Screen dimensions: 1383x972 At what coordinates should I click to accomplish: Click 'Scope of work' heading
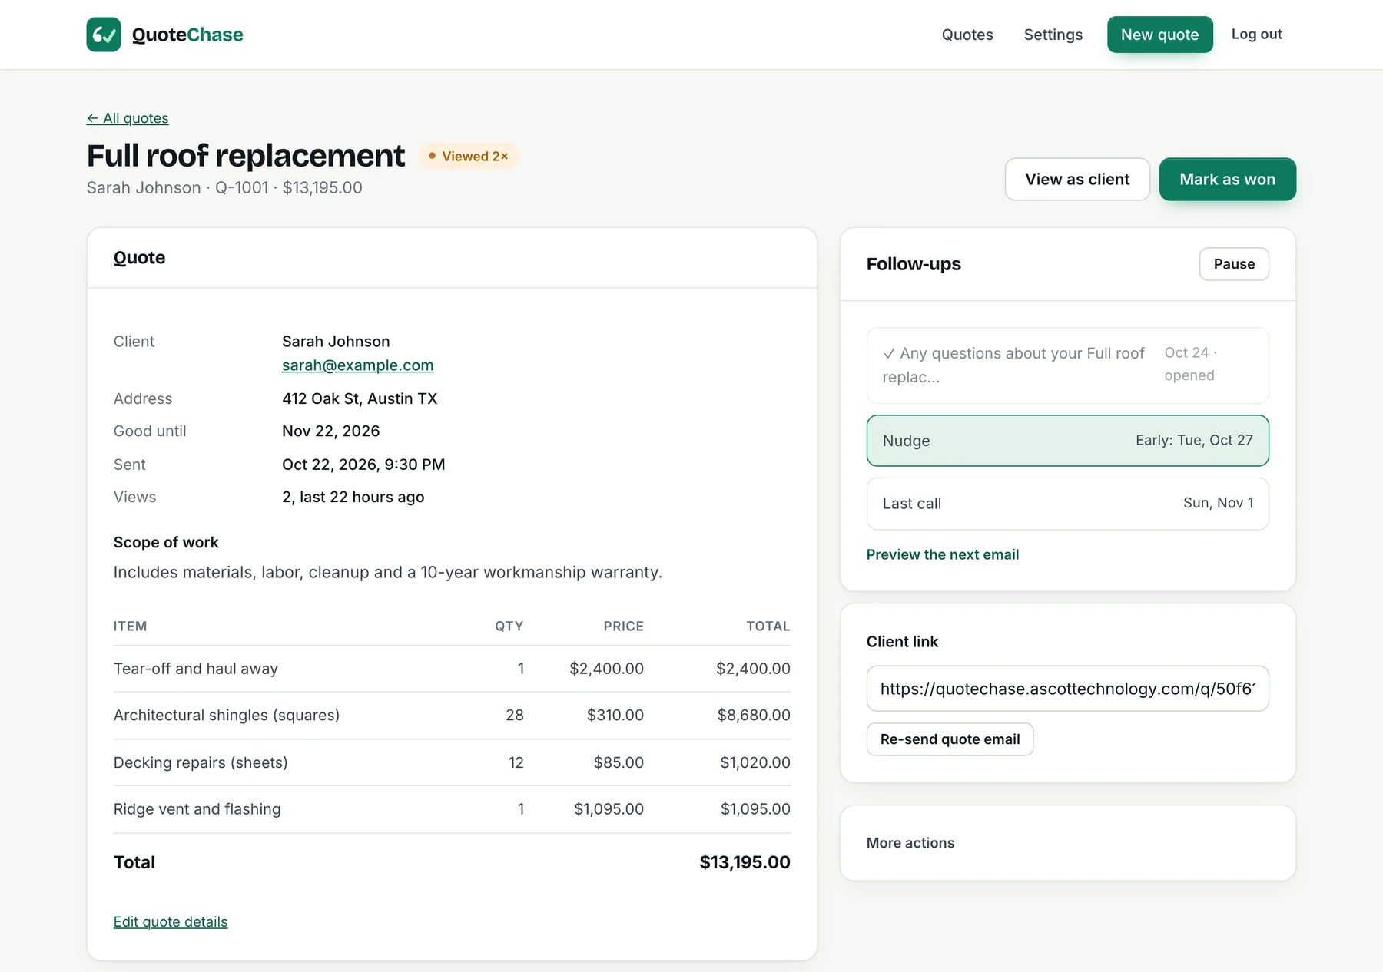(x=166, y=542)
